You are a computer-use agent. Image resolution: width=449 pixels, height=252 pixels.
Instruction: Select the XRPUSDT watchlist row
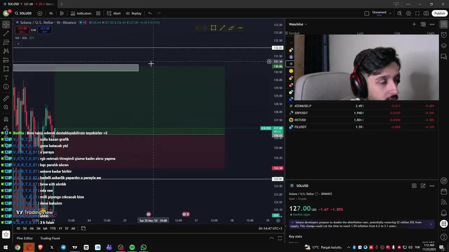(x=362, y=113)
